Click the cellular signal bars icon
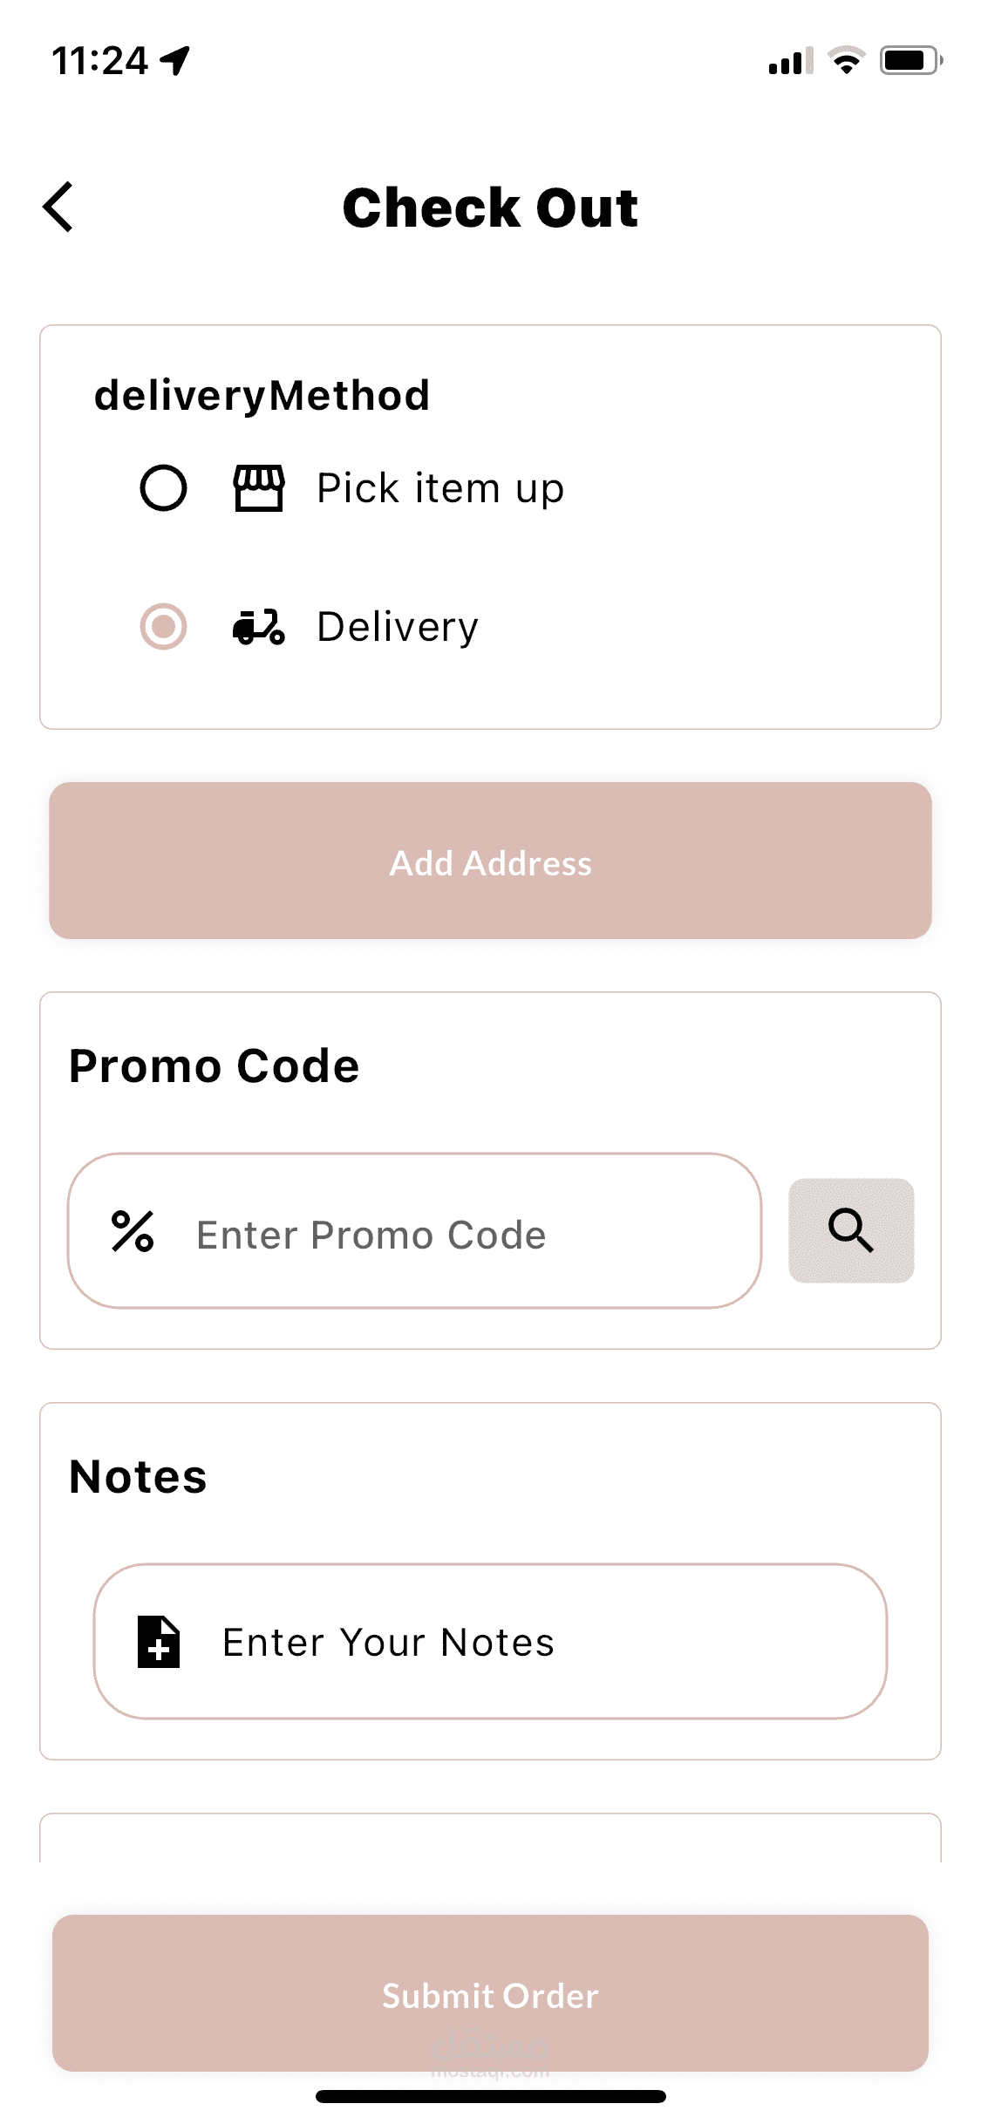The width and height of the screenshot is (981, 2124). point(790,61)
